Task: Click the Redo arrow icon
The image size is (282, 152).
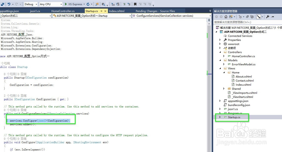Action: coord(16,4)
